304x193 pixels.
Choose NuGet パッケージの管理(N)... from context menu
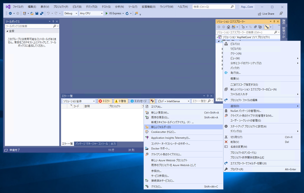(x=262, y=111)
